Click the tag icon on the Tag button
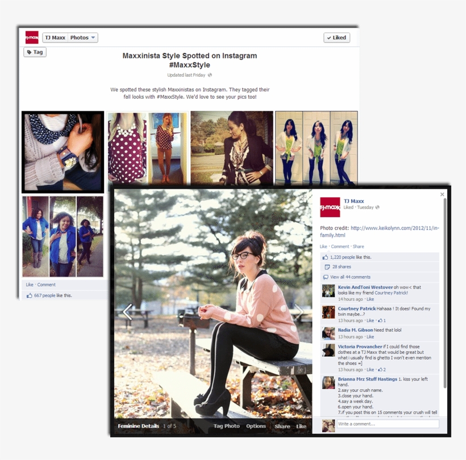Image resolution: width=466 pixels, height=460 pixels. click(29, 52)
